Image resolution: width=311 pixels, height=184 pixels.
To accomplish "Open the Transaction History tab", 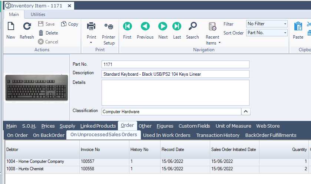I will point(218,135).
